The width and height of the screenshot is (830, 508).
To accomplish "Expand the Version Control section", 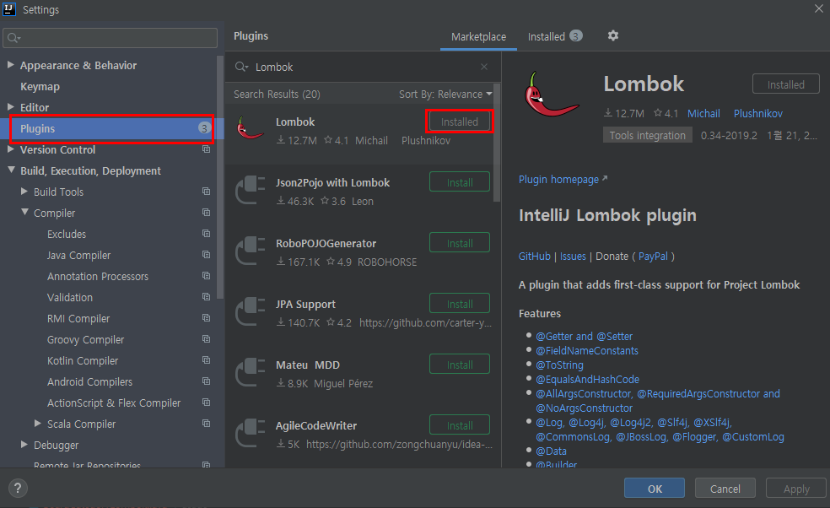I will pyautogui.click(x=10, y=149).
